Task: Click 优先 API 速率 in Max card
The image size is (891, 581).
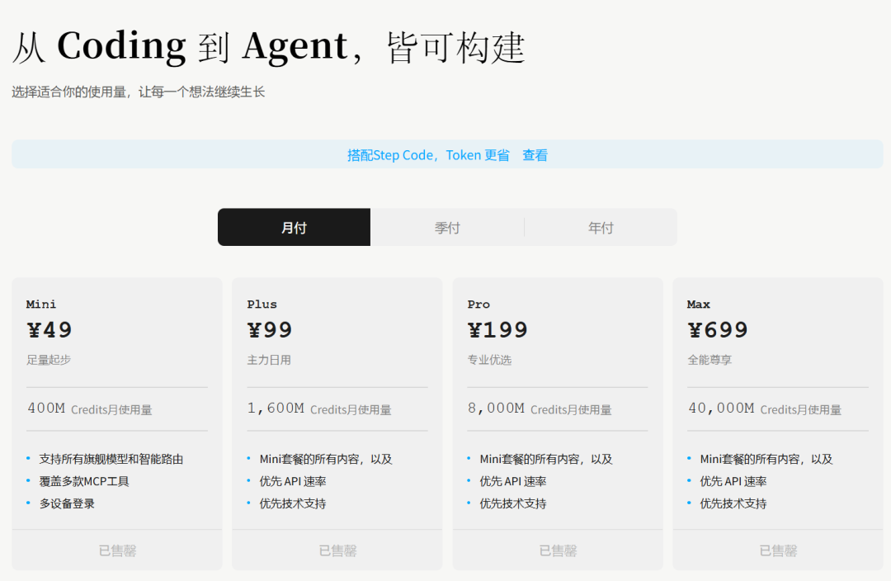Action: [x=733, y=481]
